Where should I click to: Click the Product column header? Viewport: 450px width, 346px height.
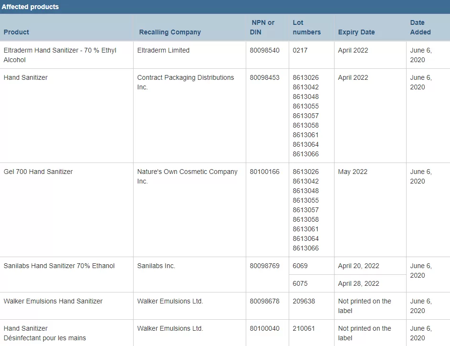click(16, 32)
